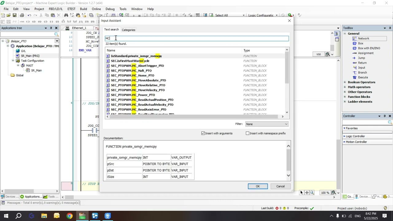Open the Filter dropdown in Input Assistant
The height and width of the screenshot is (221, 393).
(267, 124)
